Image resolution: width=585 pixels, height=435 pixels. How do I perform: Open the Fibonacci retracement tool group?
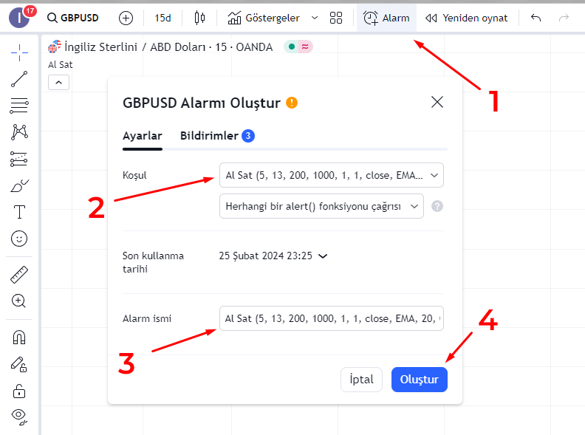point(19,106)
